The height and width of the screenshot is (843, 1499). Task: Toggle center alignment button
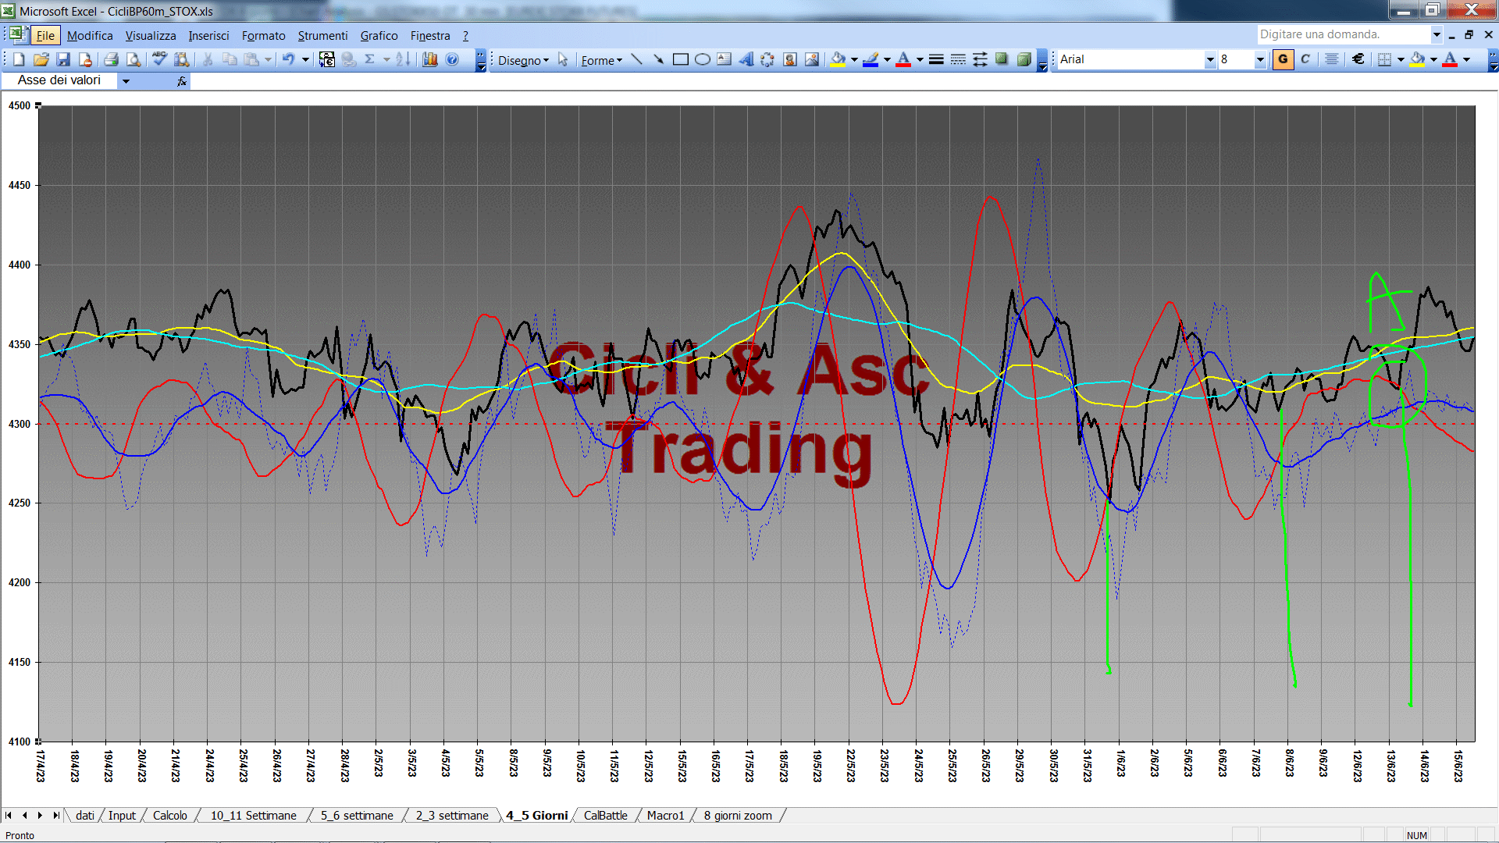[x=1332, y=59]
